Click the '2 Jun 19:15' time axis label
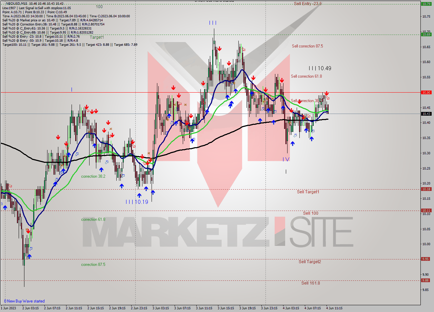The image size is (434, 312). click(117, 308)
